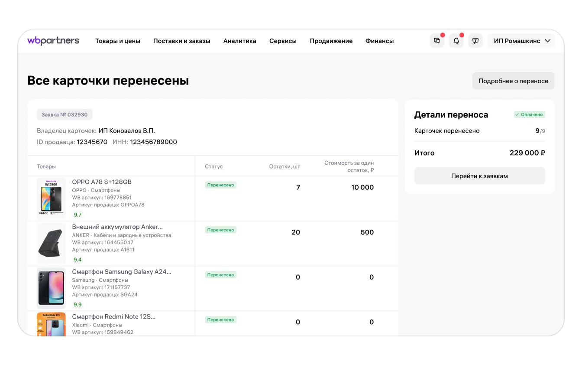Open the Продвижение menu

click(x=331, y=41)
